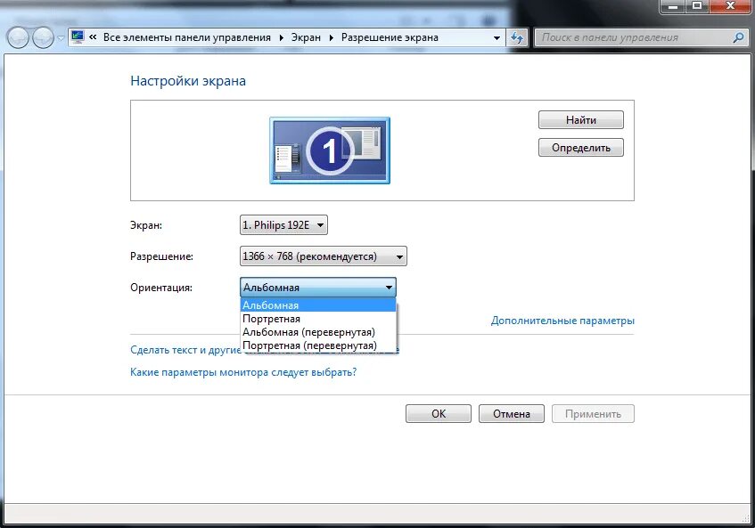Screen dimensions: 755x528
Task: Click the 'Отмена' button
Action: [512, 413]
